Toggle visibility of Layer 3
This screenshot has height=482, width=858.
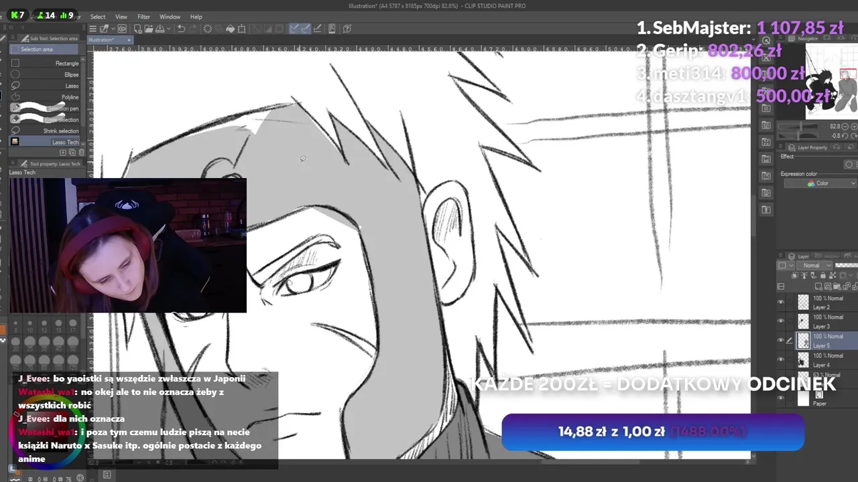pos(780,321)
